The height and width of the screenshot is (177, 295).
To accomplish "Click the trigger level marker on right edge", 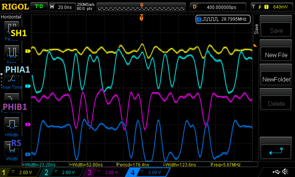I will 255,45.
